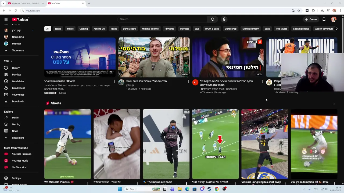The height and width of the screenshot is (193, 344).
Task: Open File Explorer from the taskbar
Action: [x=180, y=189]
